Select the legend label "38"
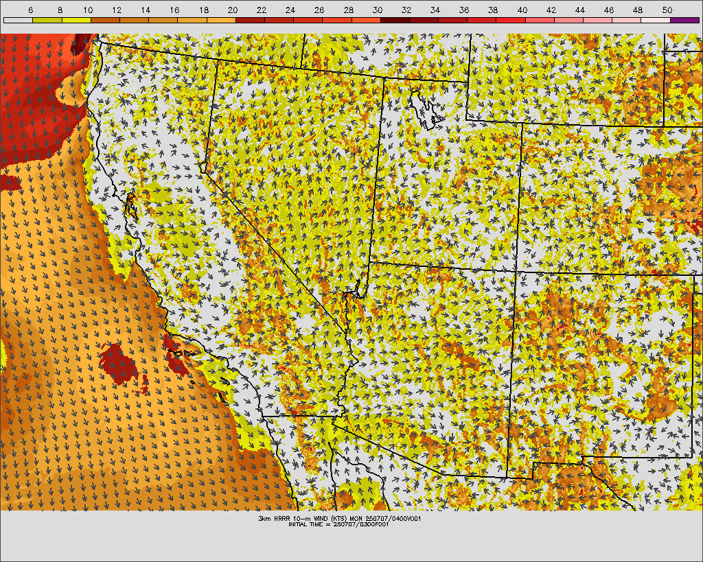This screenshot has height=562, width=703. (x=493, y=10)
